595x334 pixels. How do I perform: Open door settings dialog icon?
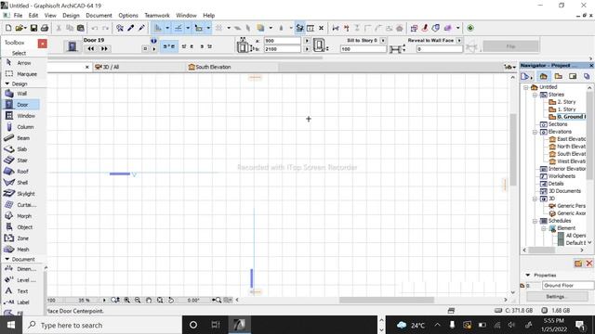point(73,46)
